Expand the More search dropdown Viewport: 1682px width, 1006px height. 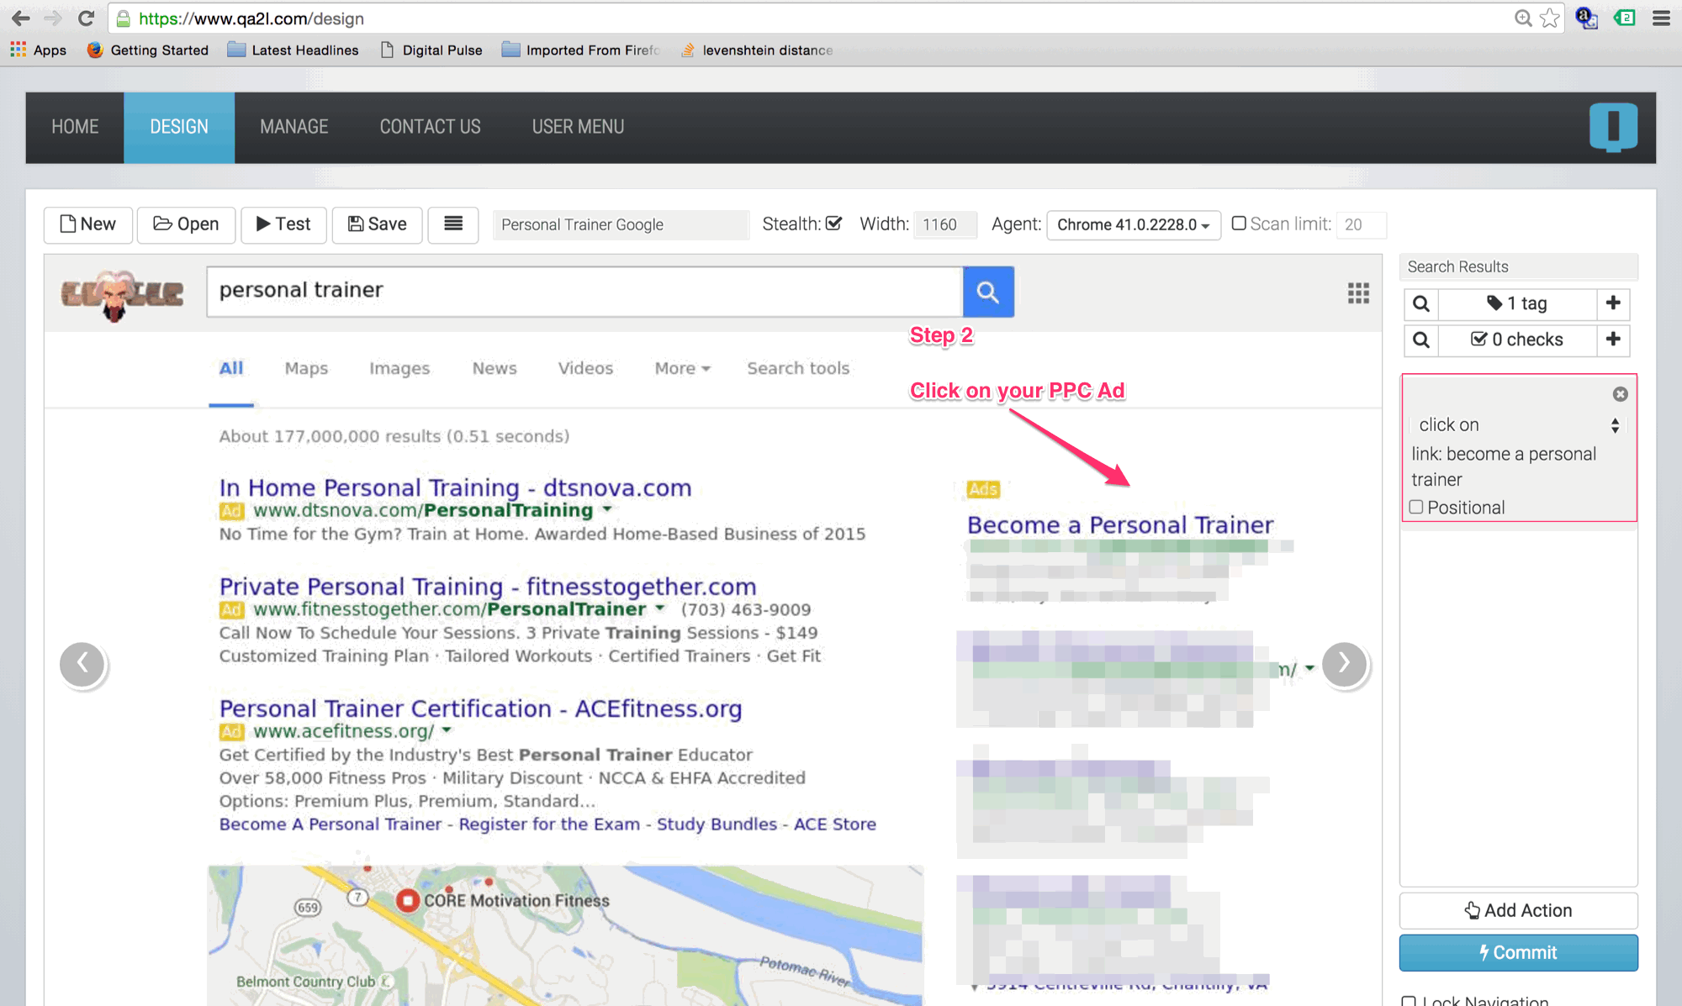click(x=682, y=368)
